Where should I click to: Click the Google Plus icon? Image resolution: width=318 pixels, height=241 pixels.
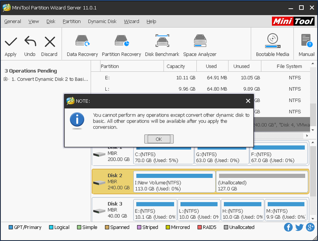[x=310, y=227]
